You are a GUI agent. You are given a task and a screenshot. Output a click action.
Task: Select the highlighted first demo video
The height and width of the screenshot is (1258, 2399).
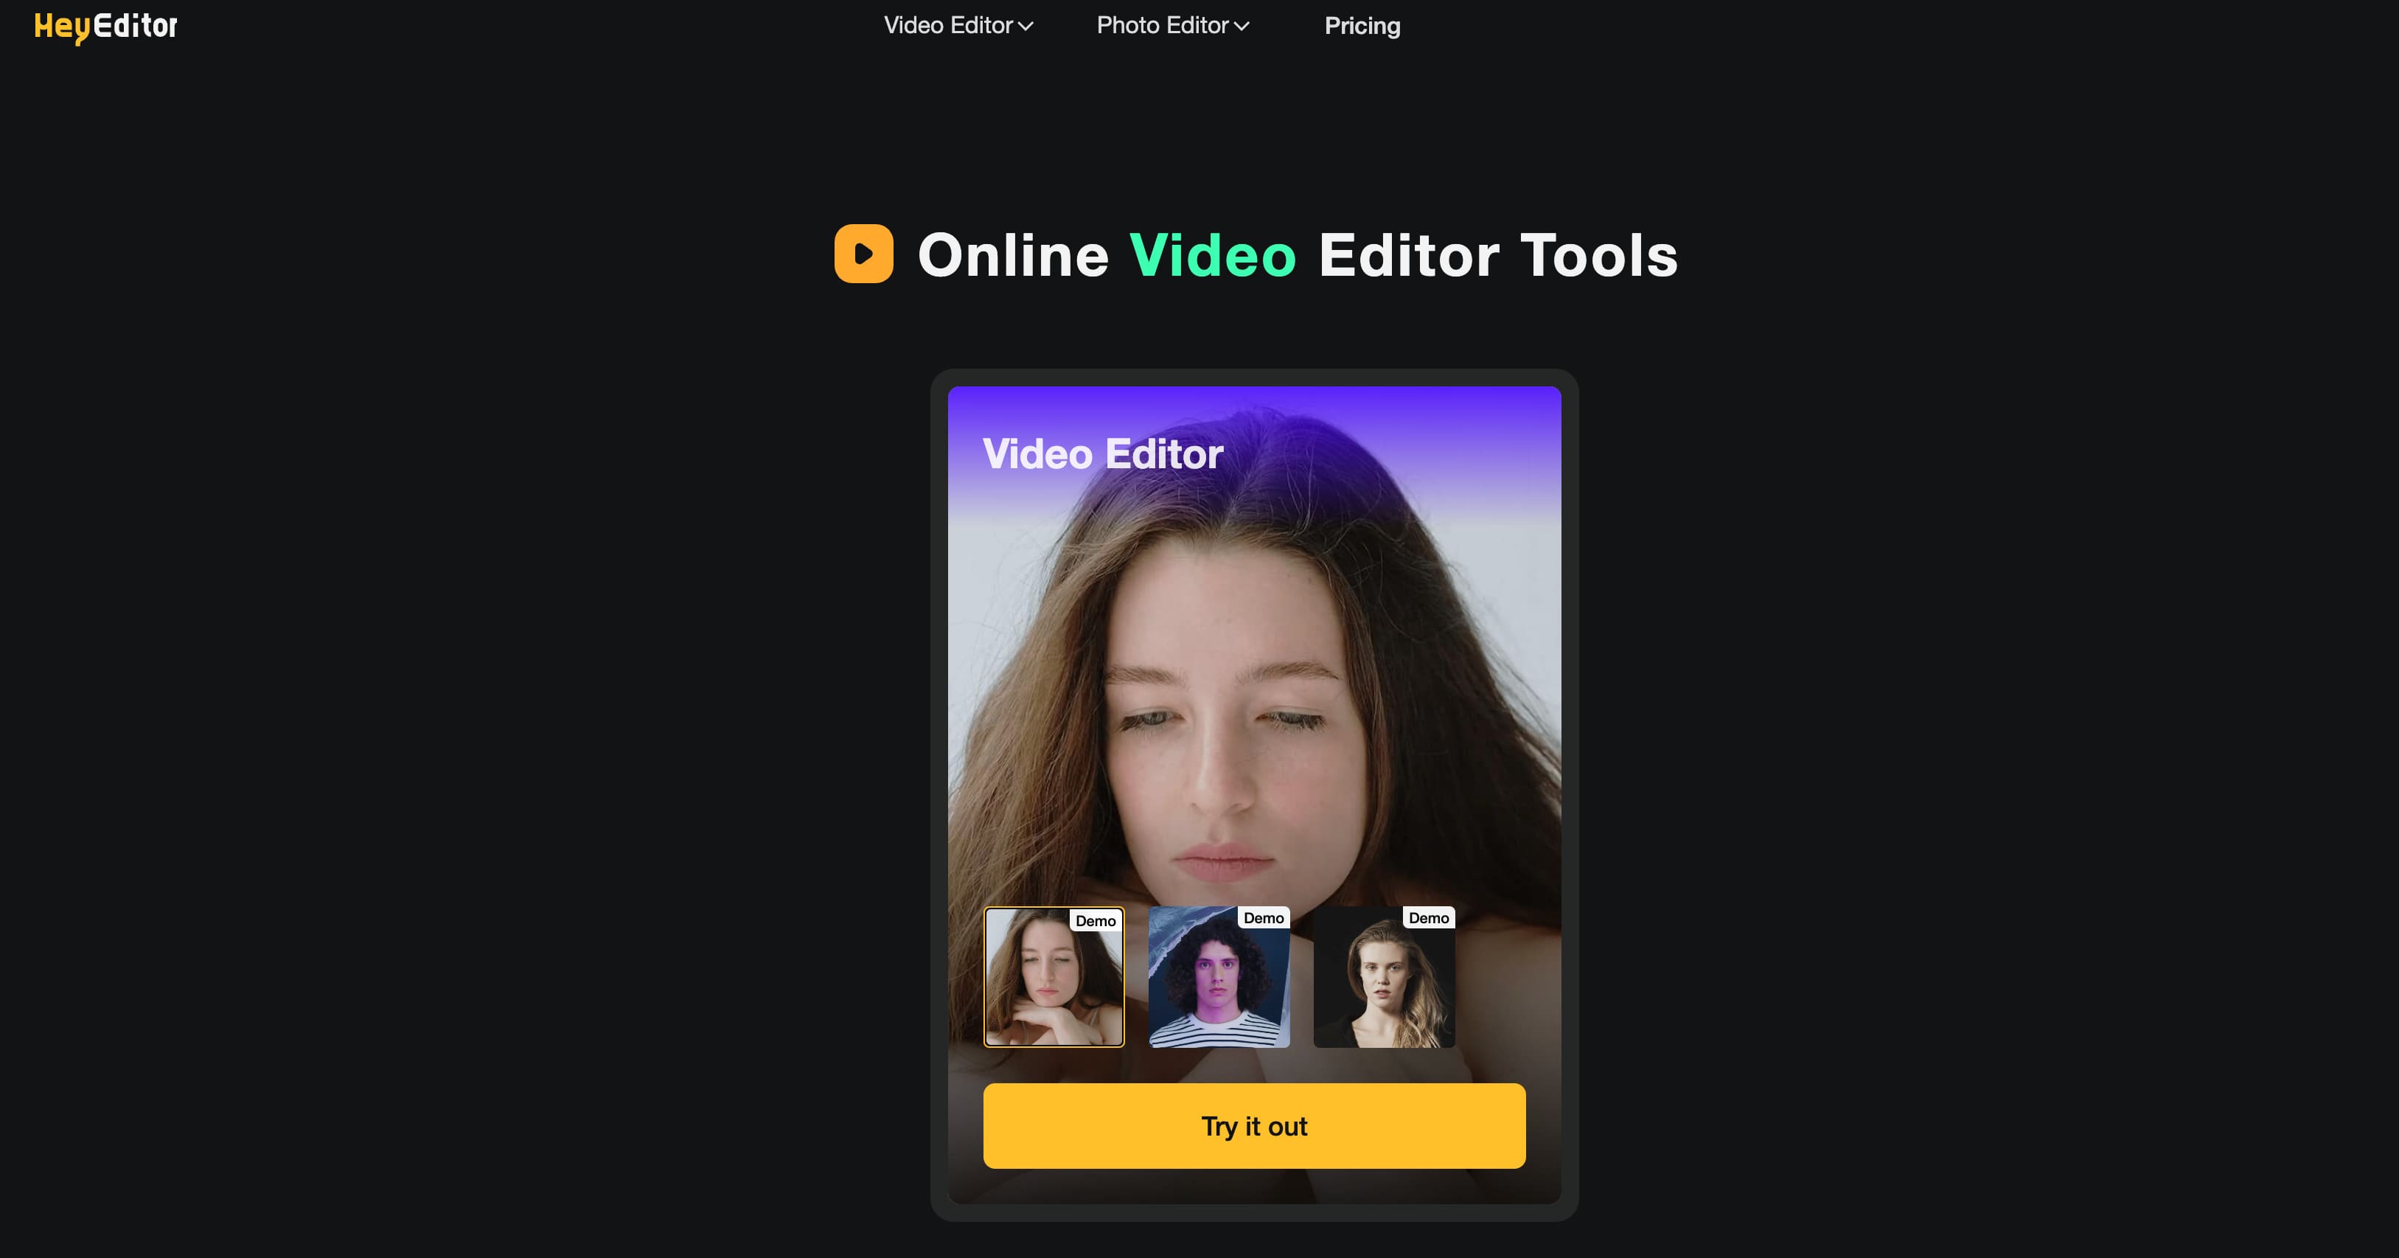click(1055, 976)
